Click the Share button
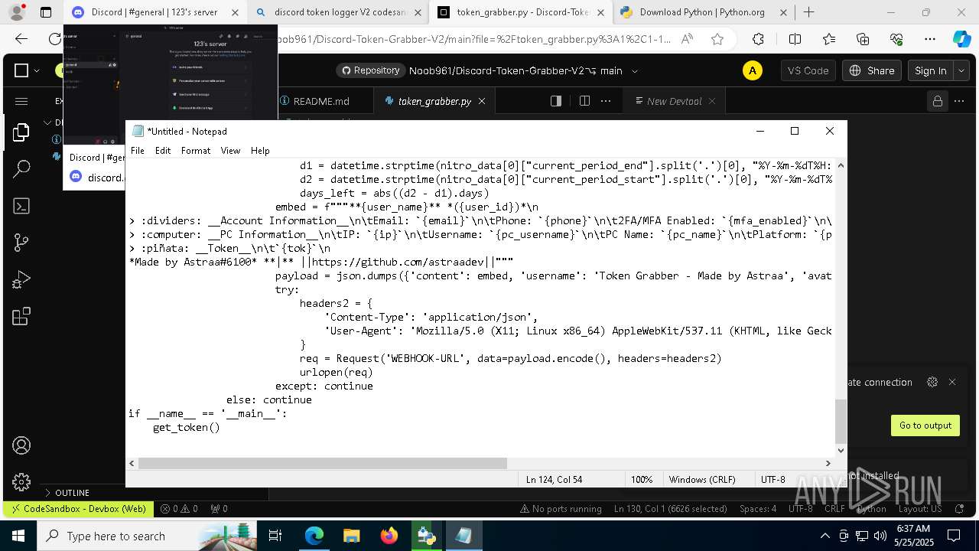 [x=871, y=70]
